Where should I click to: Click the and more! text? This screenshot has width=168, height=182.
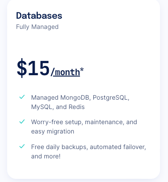pyautogui.click(x=46, y=156)
